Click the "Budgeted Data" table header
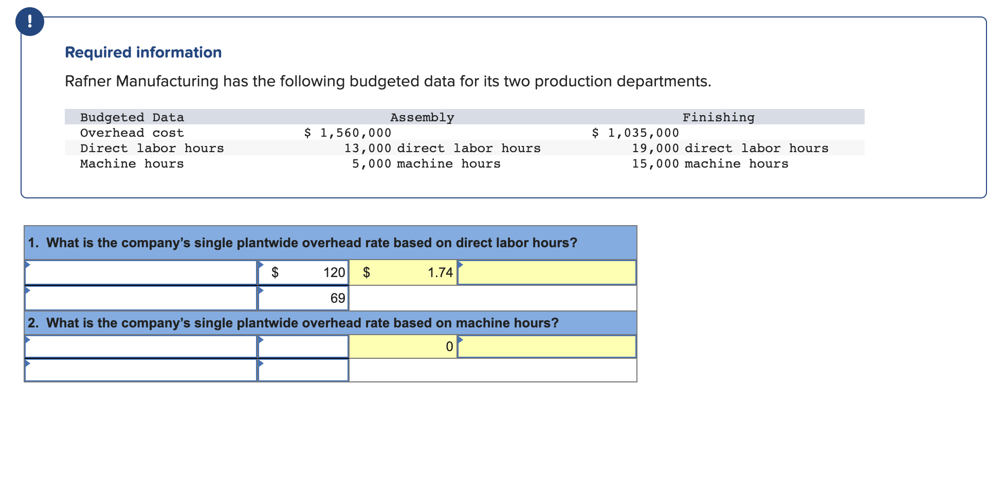The height and width of the screenshot is (477, 1005). click(132, 117)
